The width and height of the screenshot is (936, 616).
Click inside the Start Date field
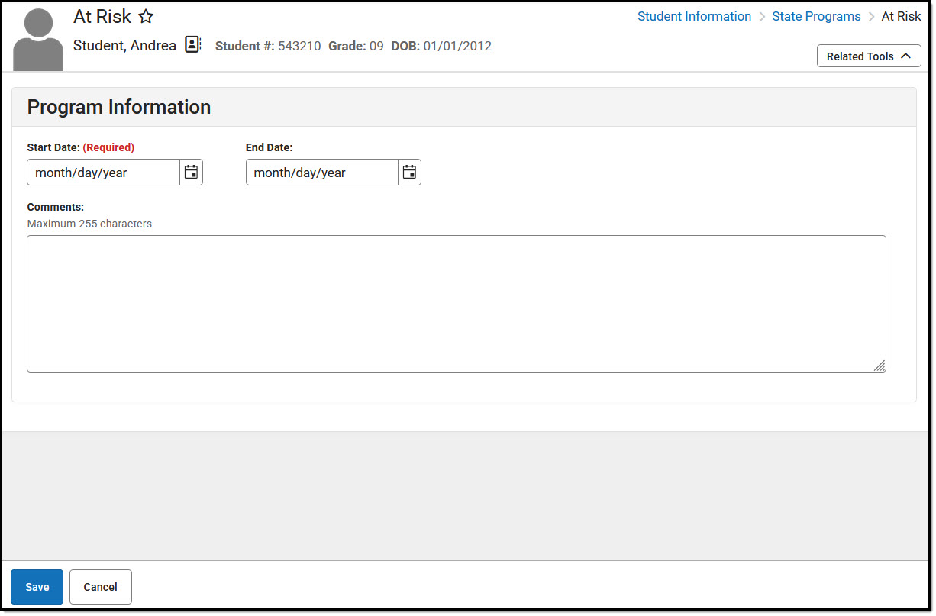pos(103,172)
